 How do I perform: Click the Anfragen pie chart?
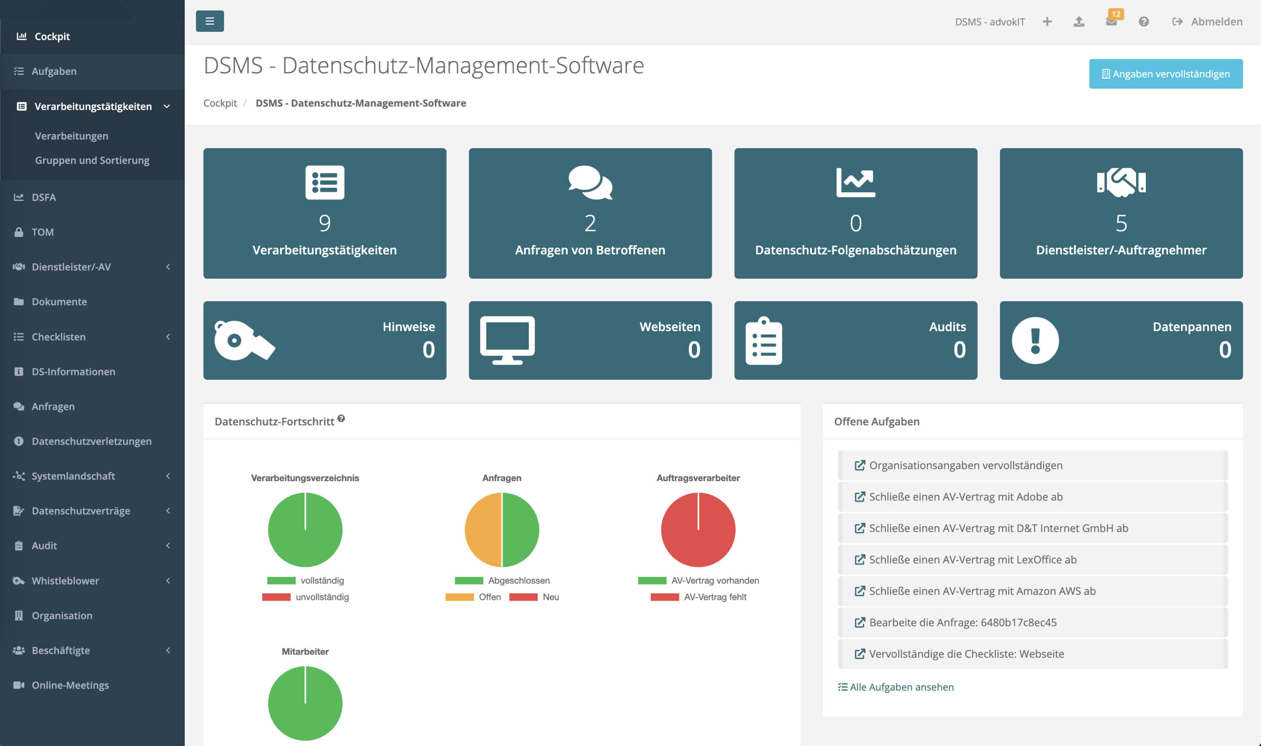pos(502,529)
